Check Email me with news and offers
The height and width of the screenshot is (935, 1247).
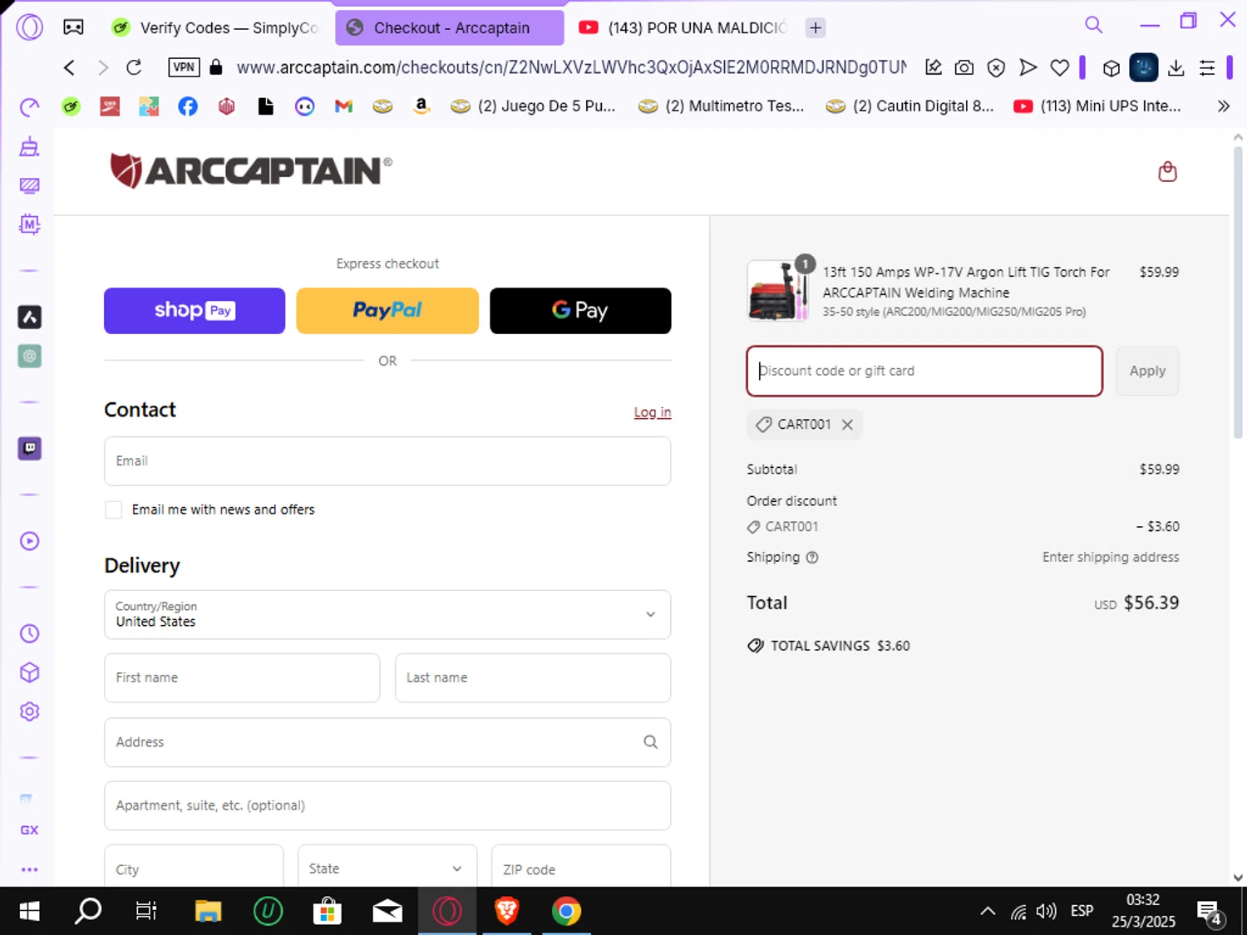click(114, 509)
